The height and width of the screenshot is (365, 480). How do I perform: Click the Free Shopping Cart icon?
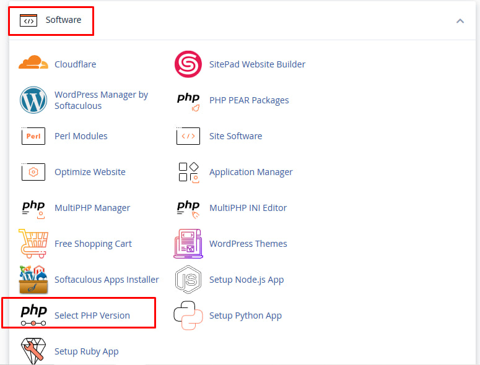(x=33, y=244)
